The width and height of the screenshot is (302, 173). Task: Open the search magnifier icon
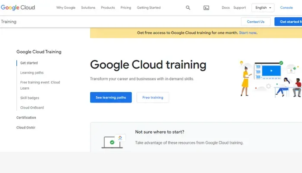tap(188, 8)
